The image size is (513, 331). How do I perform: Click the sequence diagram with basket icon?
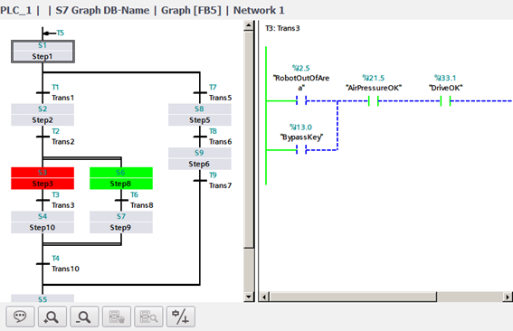coord(117,317)
